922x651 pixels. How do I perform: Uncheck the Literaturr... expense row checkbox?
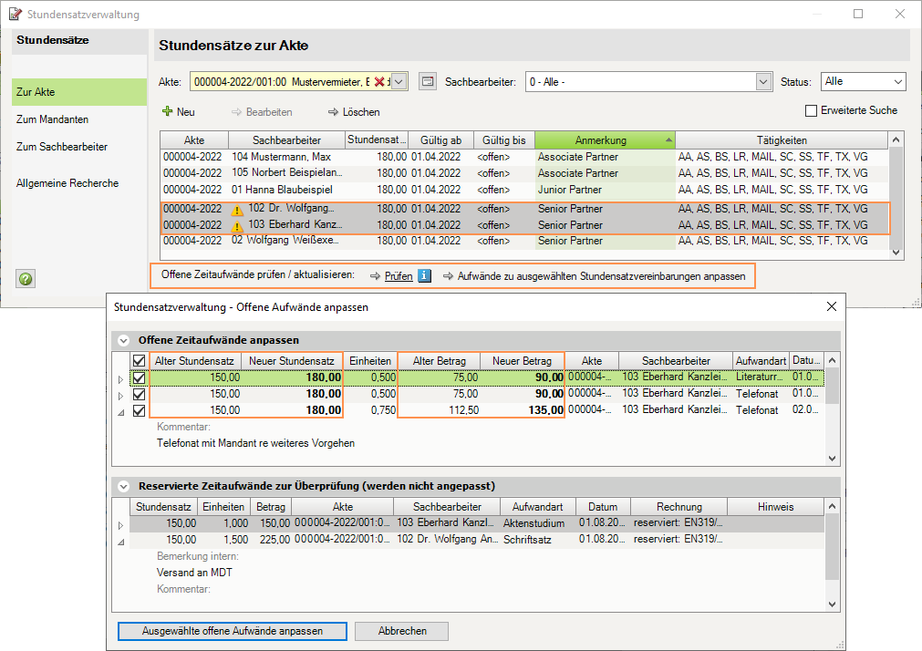click(139, 377)
